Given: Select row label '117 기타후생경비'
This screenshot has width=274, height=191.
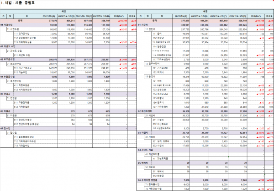Looking at the screenshot, I should 161,60.
